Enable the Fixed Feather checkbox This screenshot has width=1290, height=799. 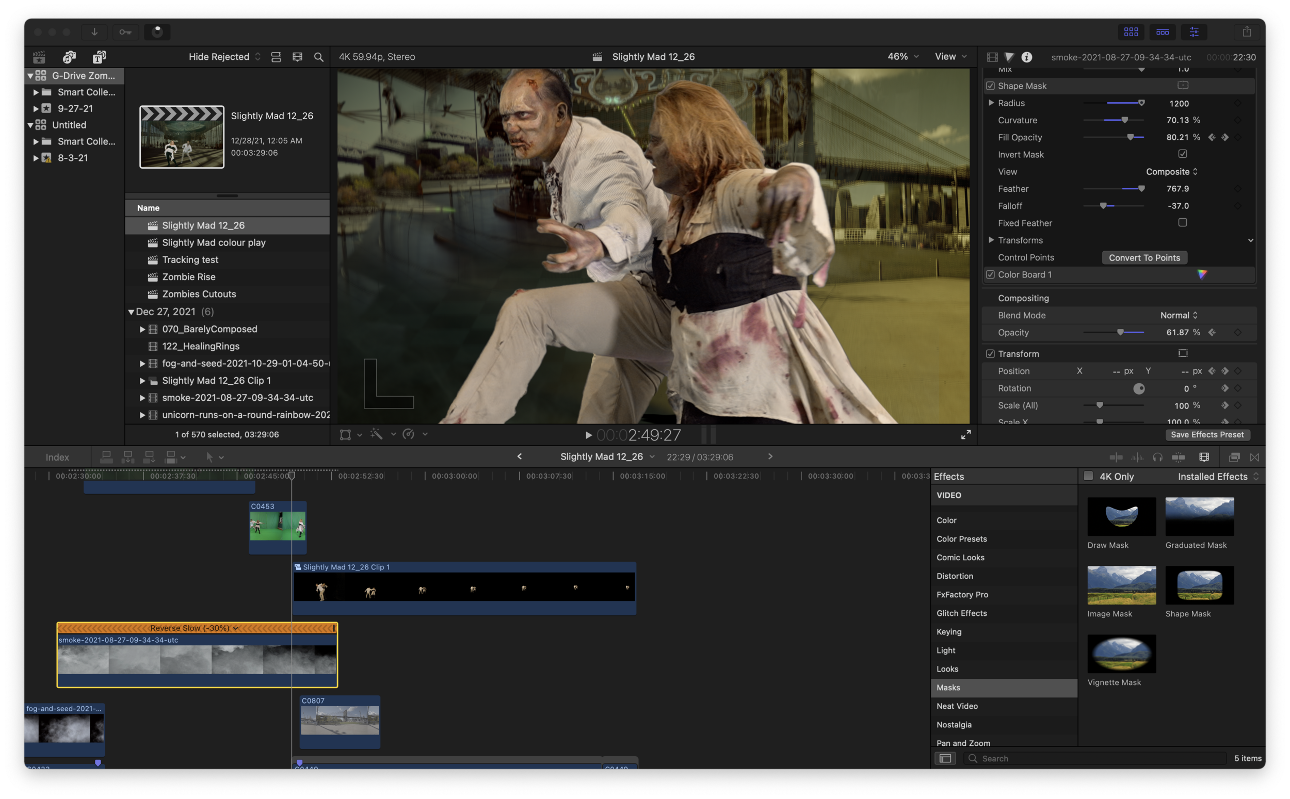tap(1183, 222)
